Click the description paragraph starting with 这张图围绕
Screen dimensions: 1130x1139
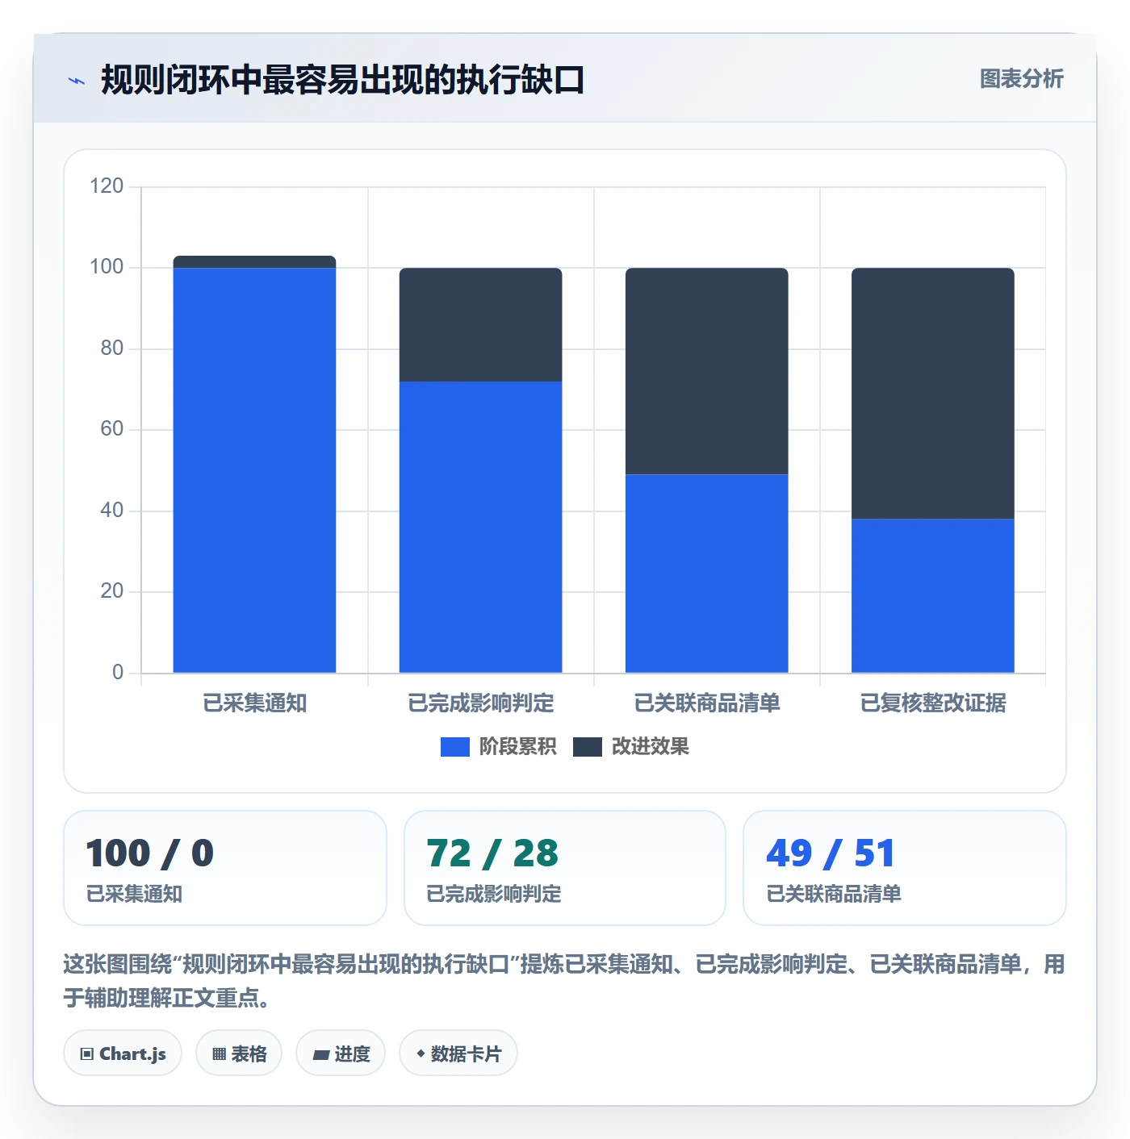pos(564,981)
